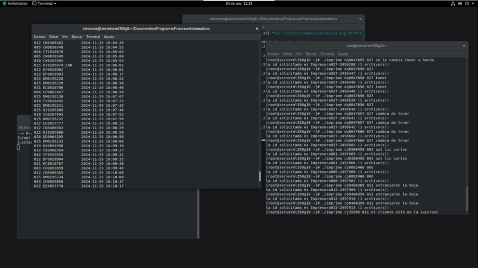This screenshot has height=268, width=478.
Task: Click command 'cb0400369 012 extraviaron la hoja'
Action: pyautogui.click(x=381, y=185)
